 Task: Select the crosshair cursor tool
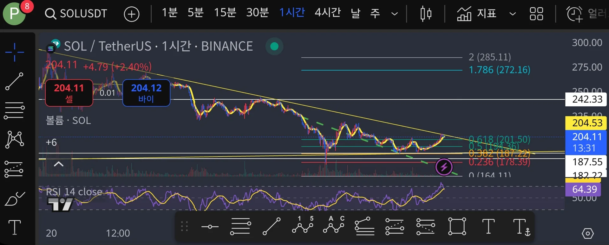pos(15,52)
